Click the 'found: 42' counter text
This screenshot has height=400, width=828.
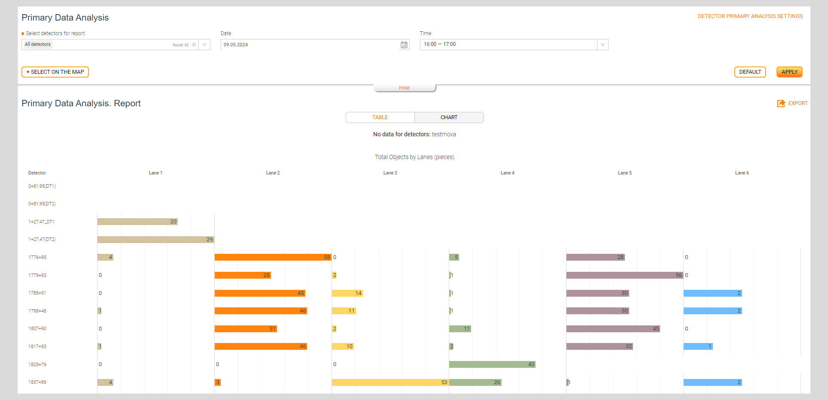pos(181,45)
